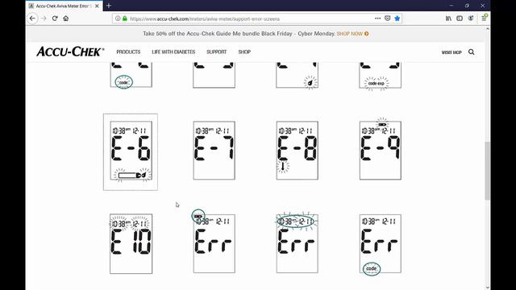Open the browser home page
The width and height of the screenshot is (516, 290).
(x=66, y=19)
